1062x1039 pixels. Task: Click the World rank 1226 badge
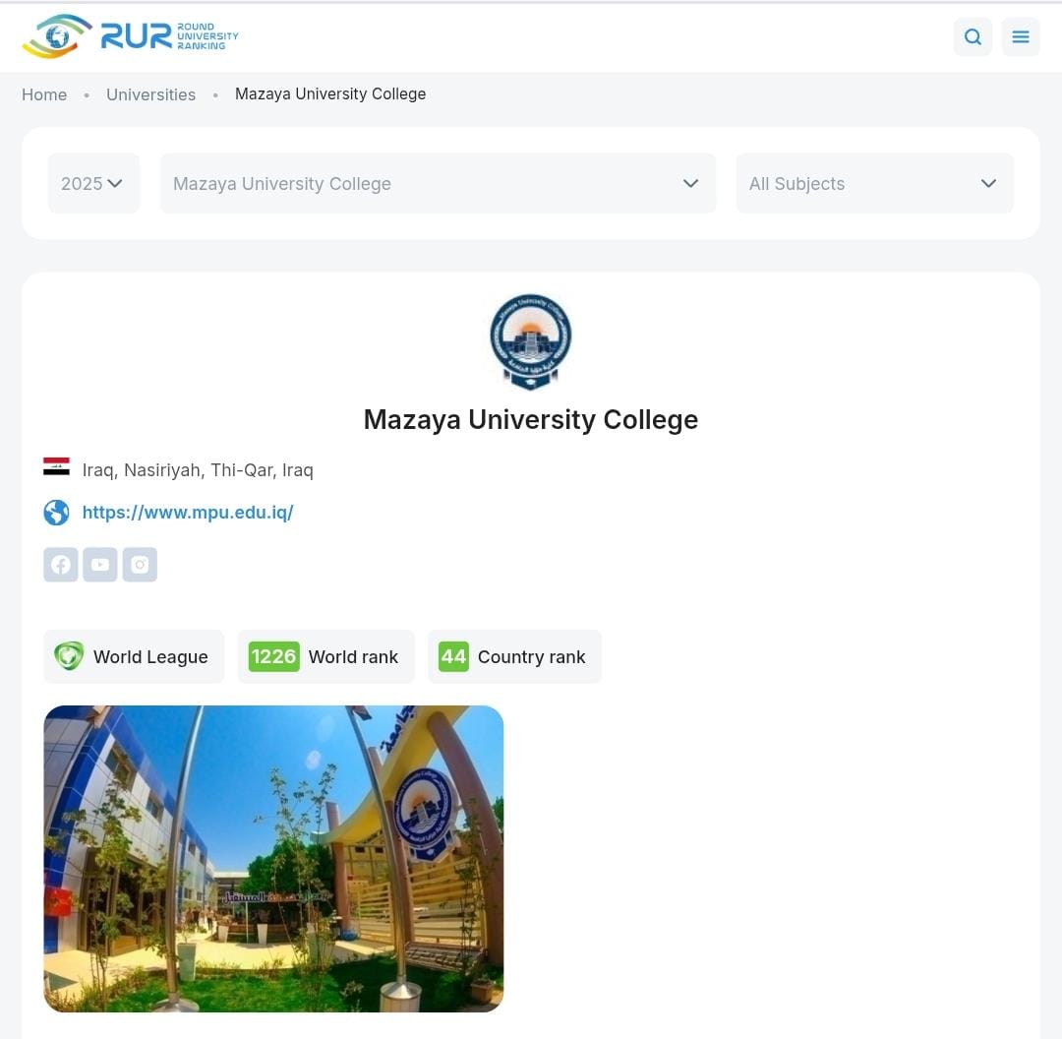tap(325, 656)
